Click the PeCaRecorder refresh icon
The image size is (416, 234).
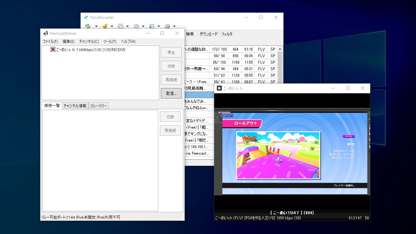(88, 26)
